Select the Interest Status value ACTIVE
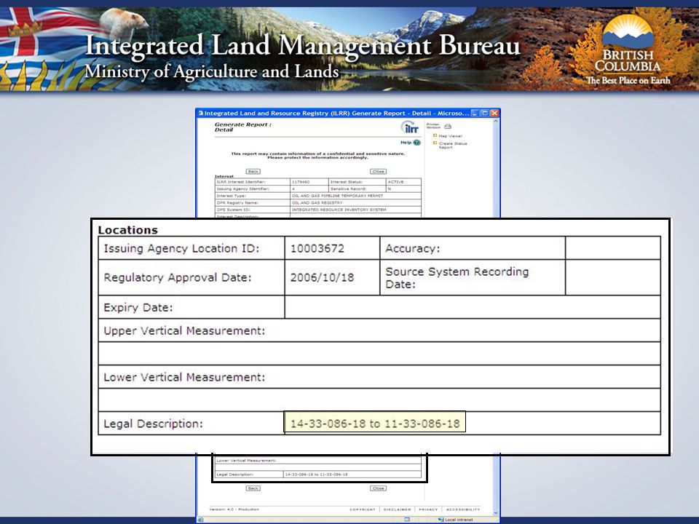Image resolution: width=699 pixels, height=524 pixels. click(395, 182)
